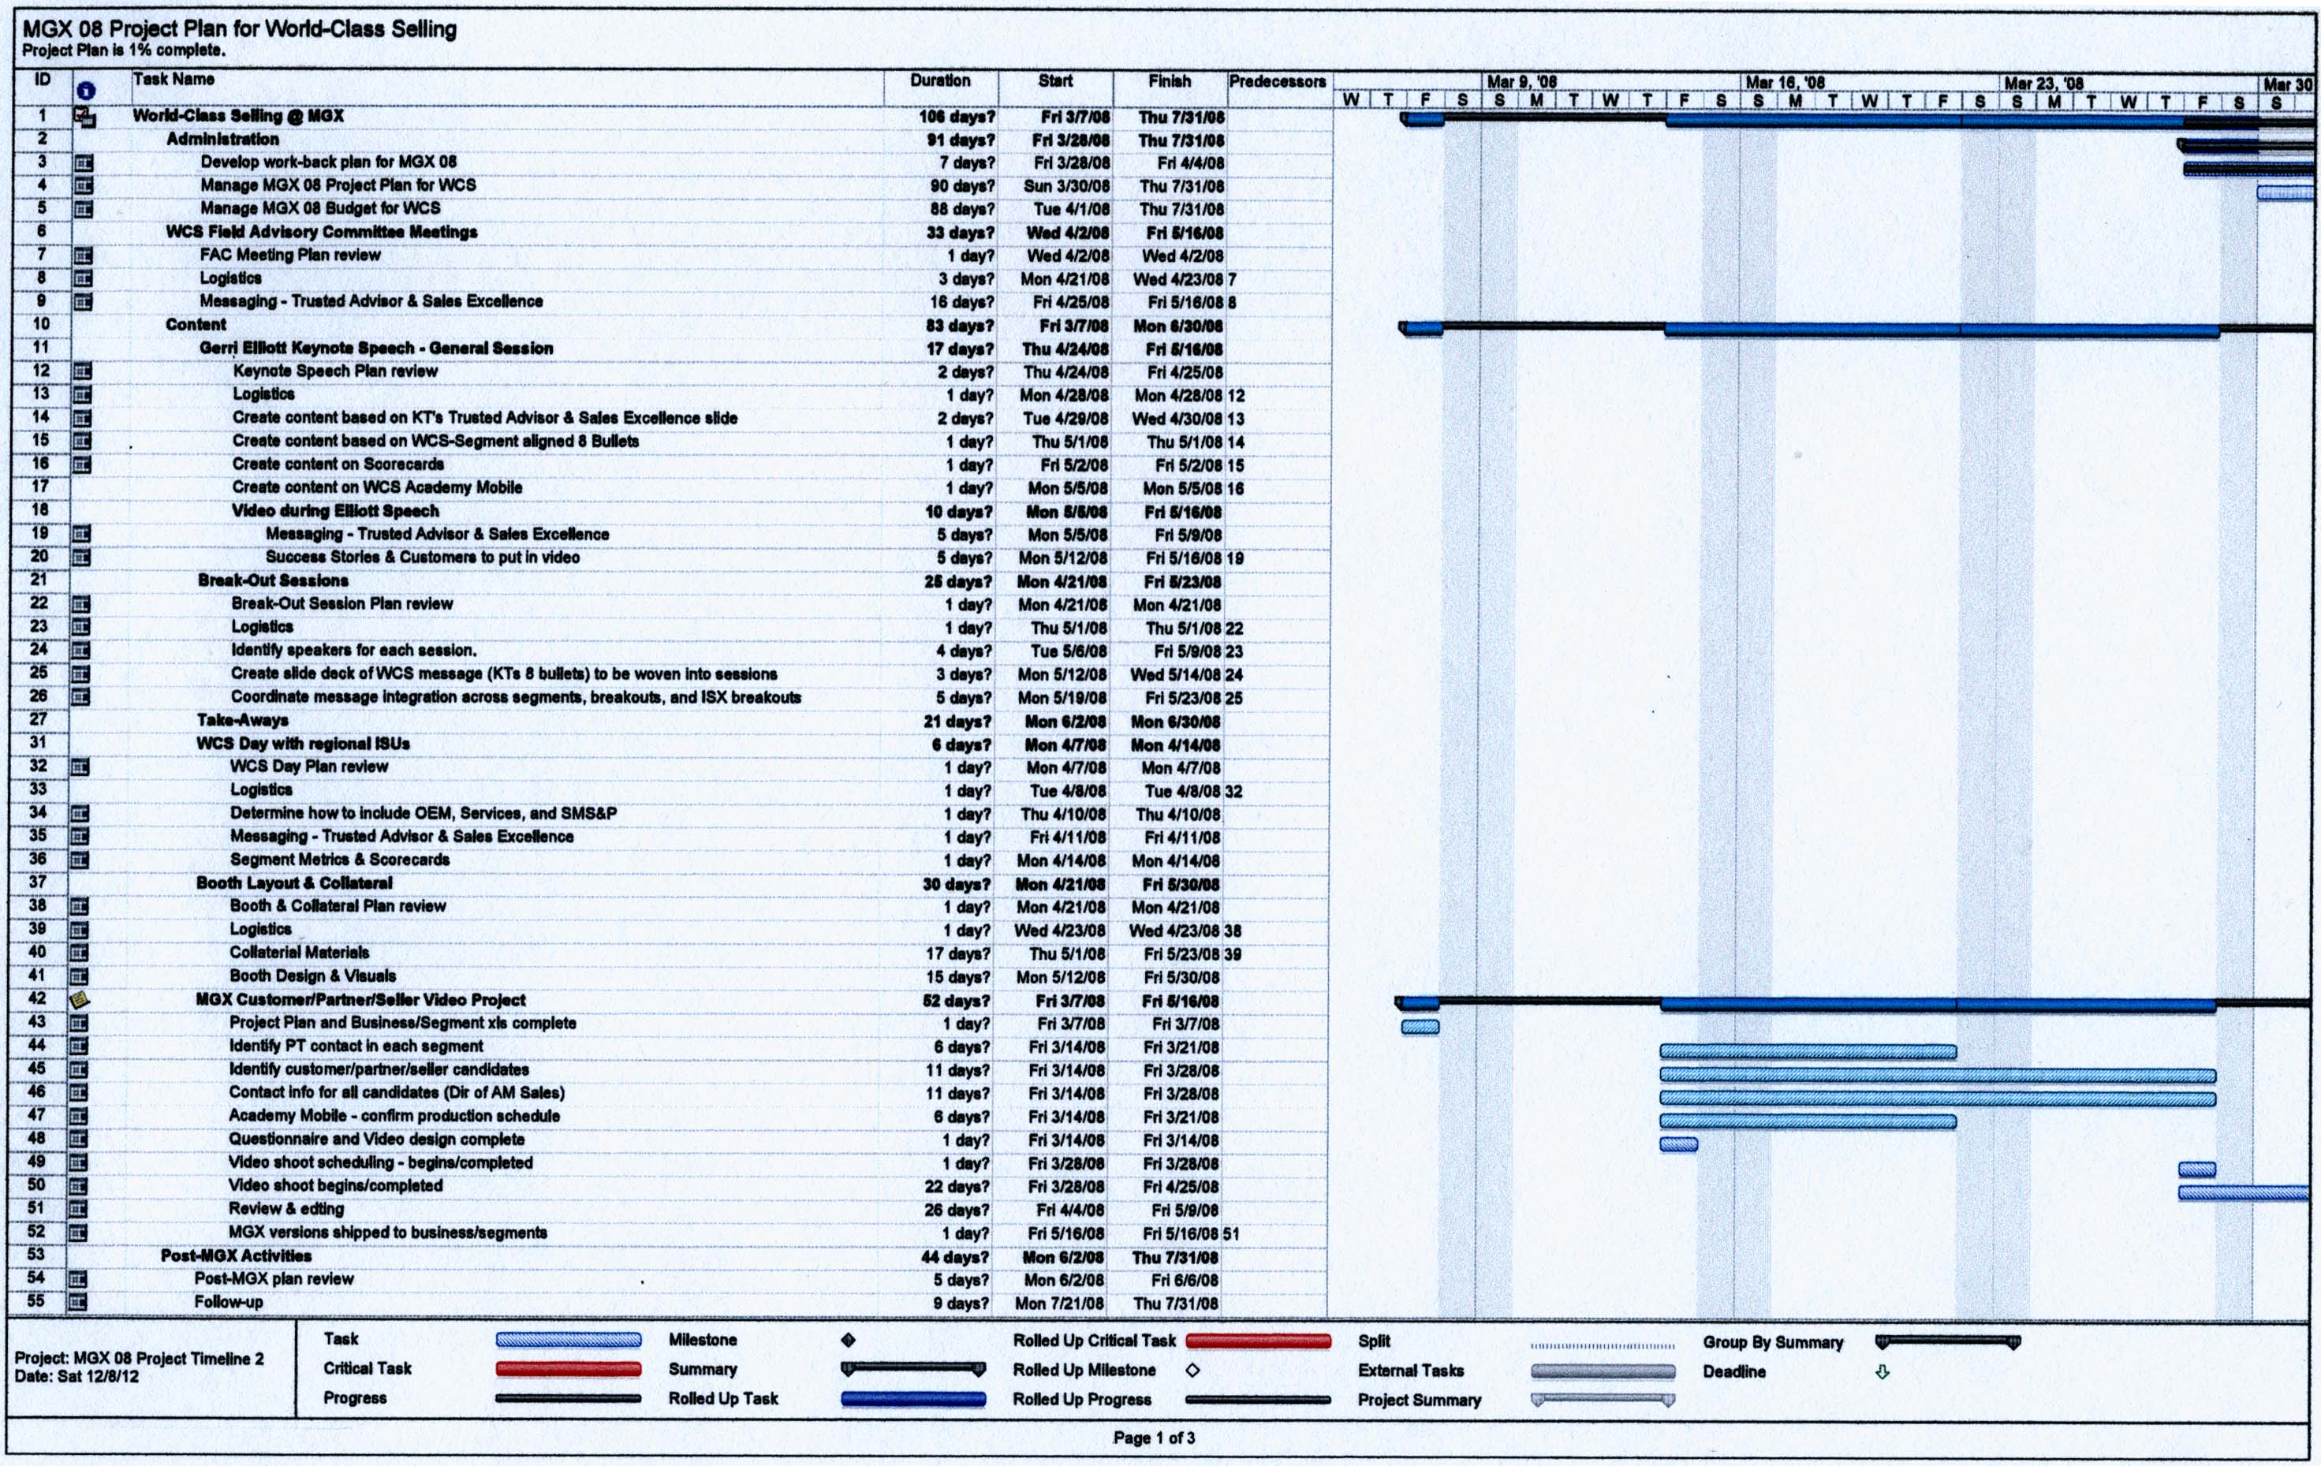Select the Video during Elliott Speech summary task
Screen dimensions: 2321x1466
(x=335, y=511)
